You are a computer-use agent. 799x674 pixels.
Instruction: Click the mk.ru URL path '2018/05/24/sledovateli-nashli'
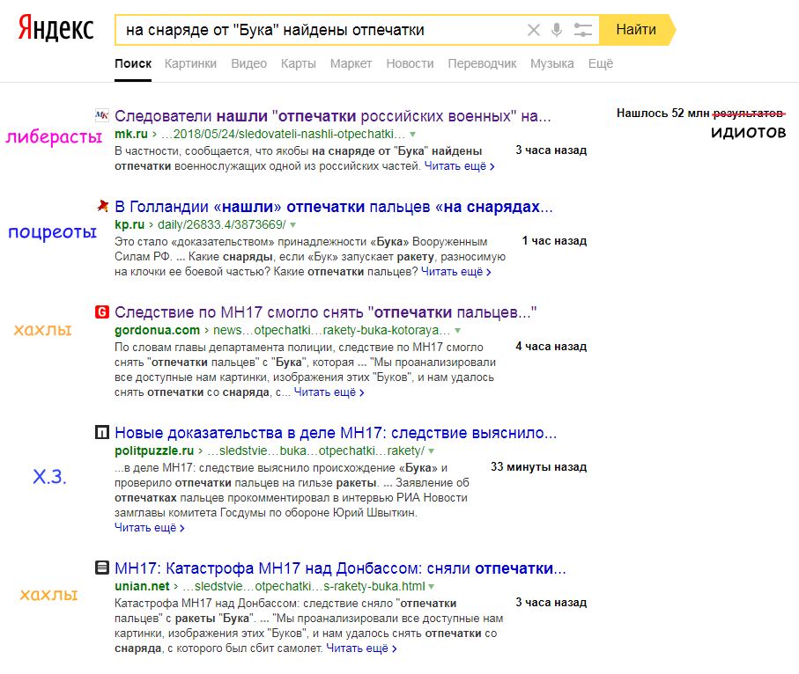[283, 134]
